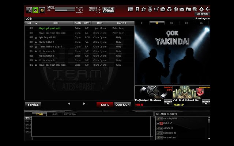Click the GP experience progress bar
This screenshot has height=146, width=234.
65,11
